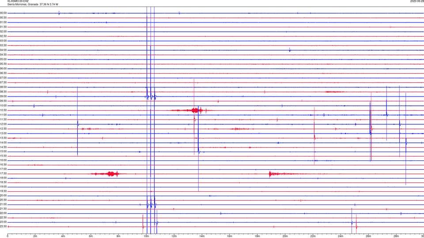Image resolution: width=424 pixels, height=238 pixels.
Task: Select the 13:30 time label
Action: pos(3,138)
